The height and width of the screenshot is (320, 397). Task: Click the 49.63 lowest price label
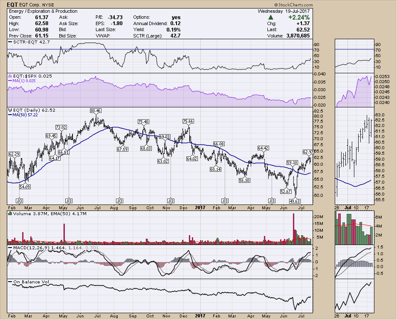click(x=295, y=201)
